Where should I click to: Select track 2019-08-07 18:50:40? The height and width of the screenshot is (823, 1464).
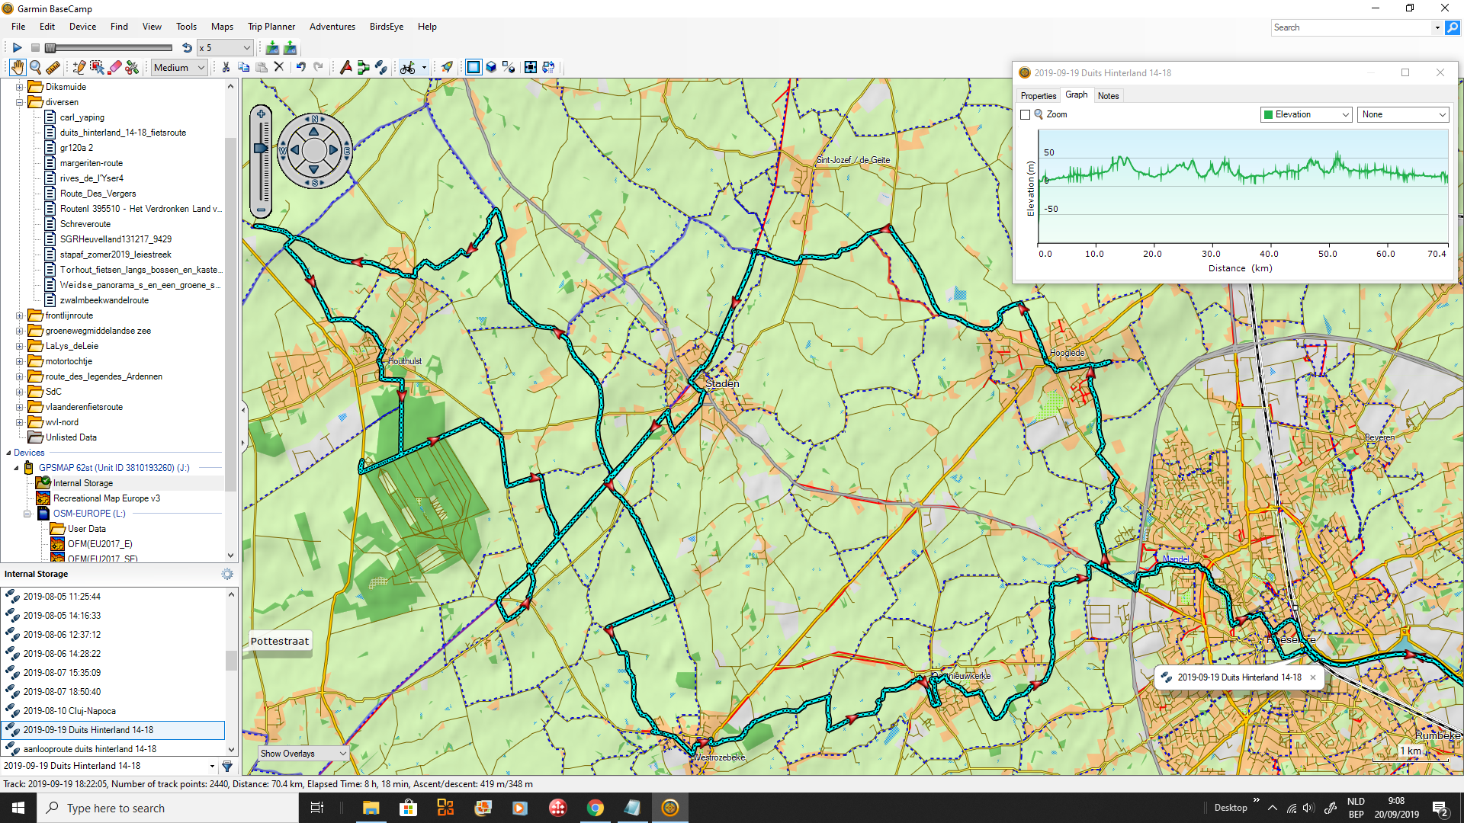pyautogui.click(x=62, y=692)
